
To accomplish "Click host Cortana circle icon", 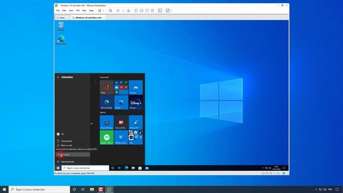I will coord(74,189).
